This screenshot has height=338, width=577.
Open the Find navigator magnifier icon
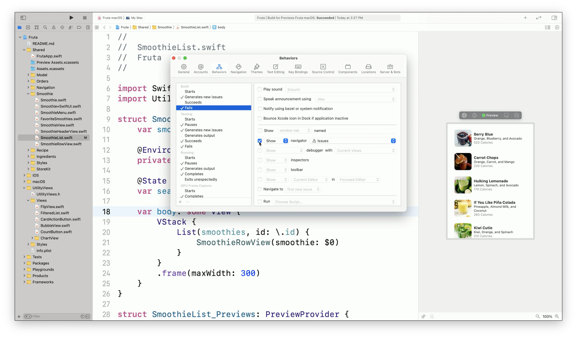[45, 27]
